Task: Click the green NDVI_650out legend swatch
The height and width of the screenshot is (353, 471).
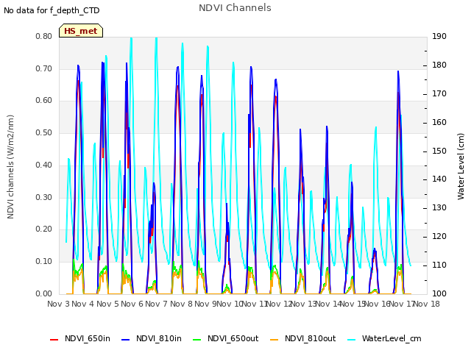Action: pyautogui.click(x=196, y=340)
